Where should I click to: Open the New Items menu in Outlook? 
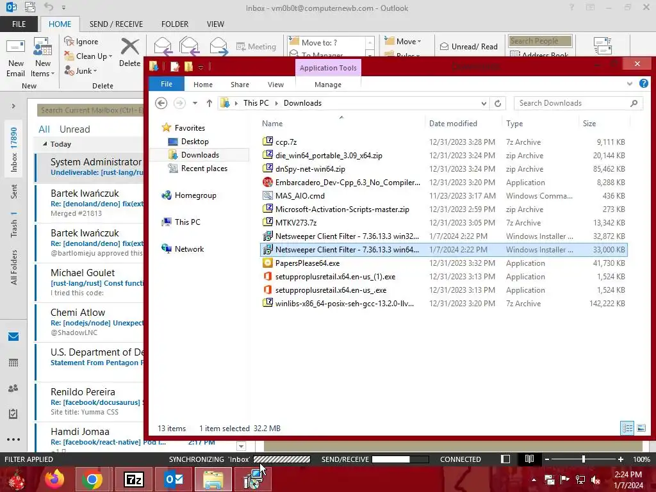tap(43, 58)
